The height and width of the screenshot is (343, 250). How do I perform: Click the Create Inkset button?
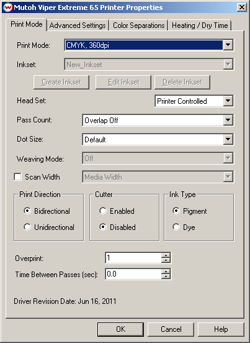[61, 82]
